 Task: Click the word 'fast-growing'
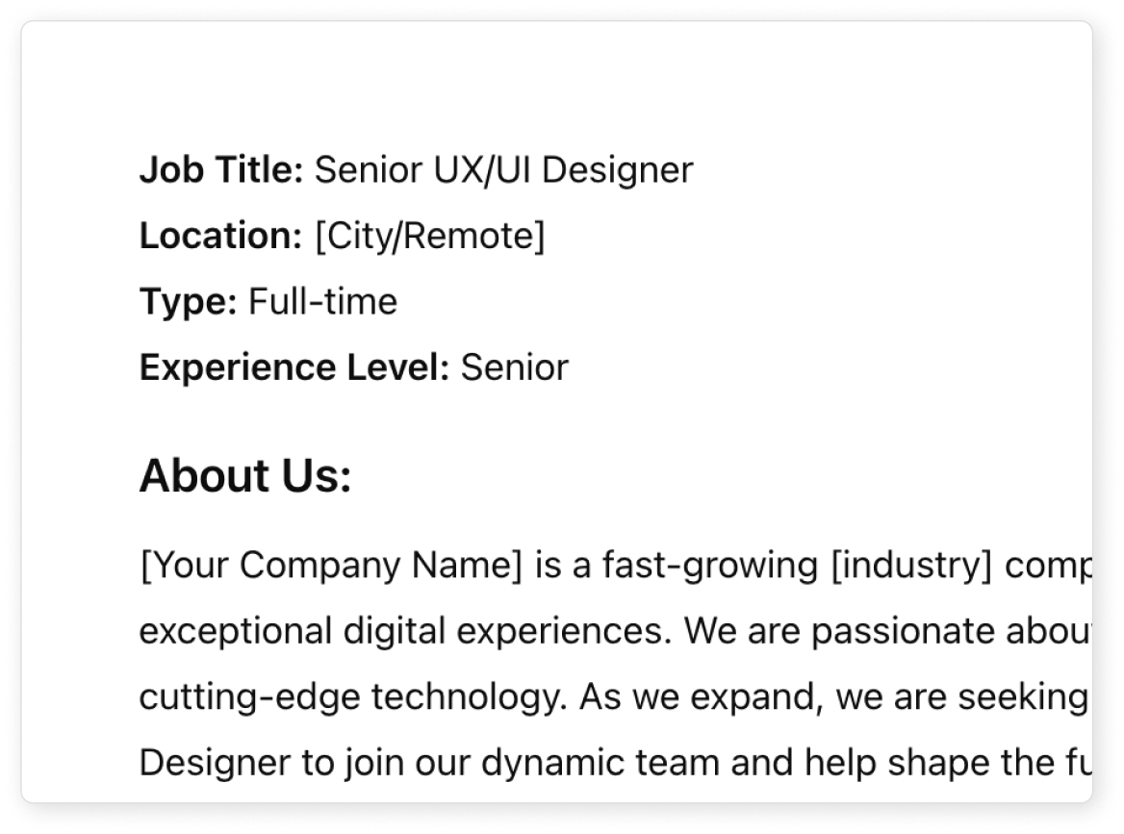point(709,566)
